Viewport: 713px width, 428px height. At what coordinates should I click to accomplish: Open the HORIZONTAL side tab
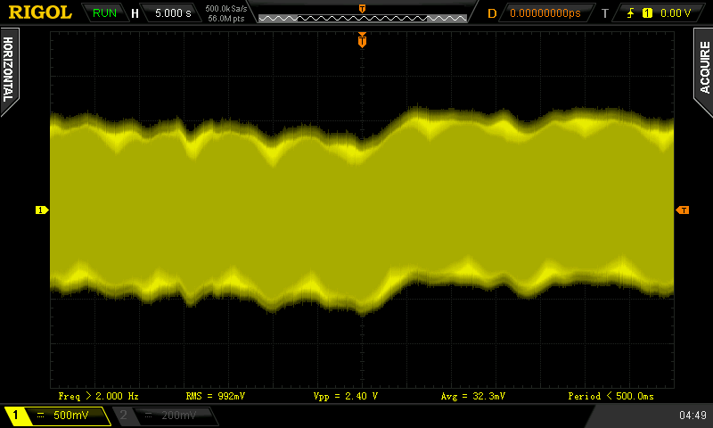(x=9, y=70)
